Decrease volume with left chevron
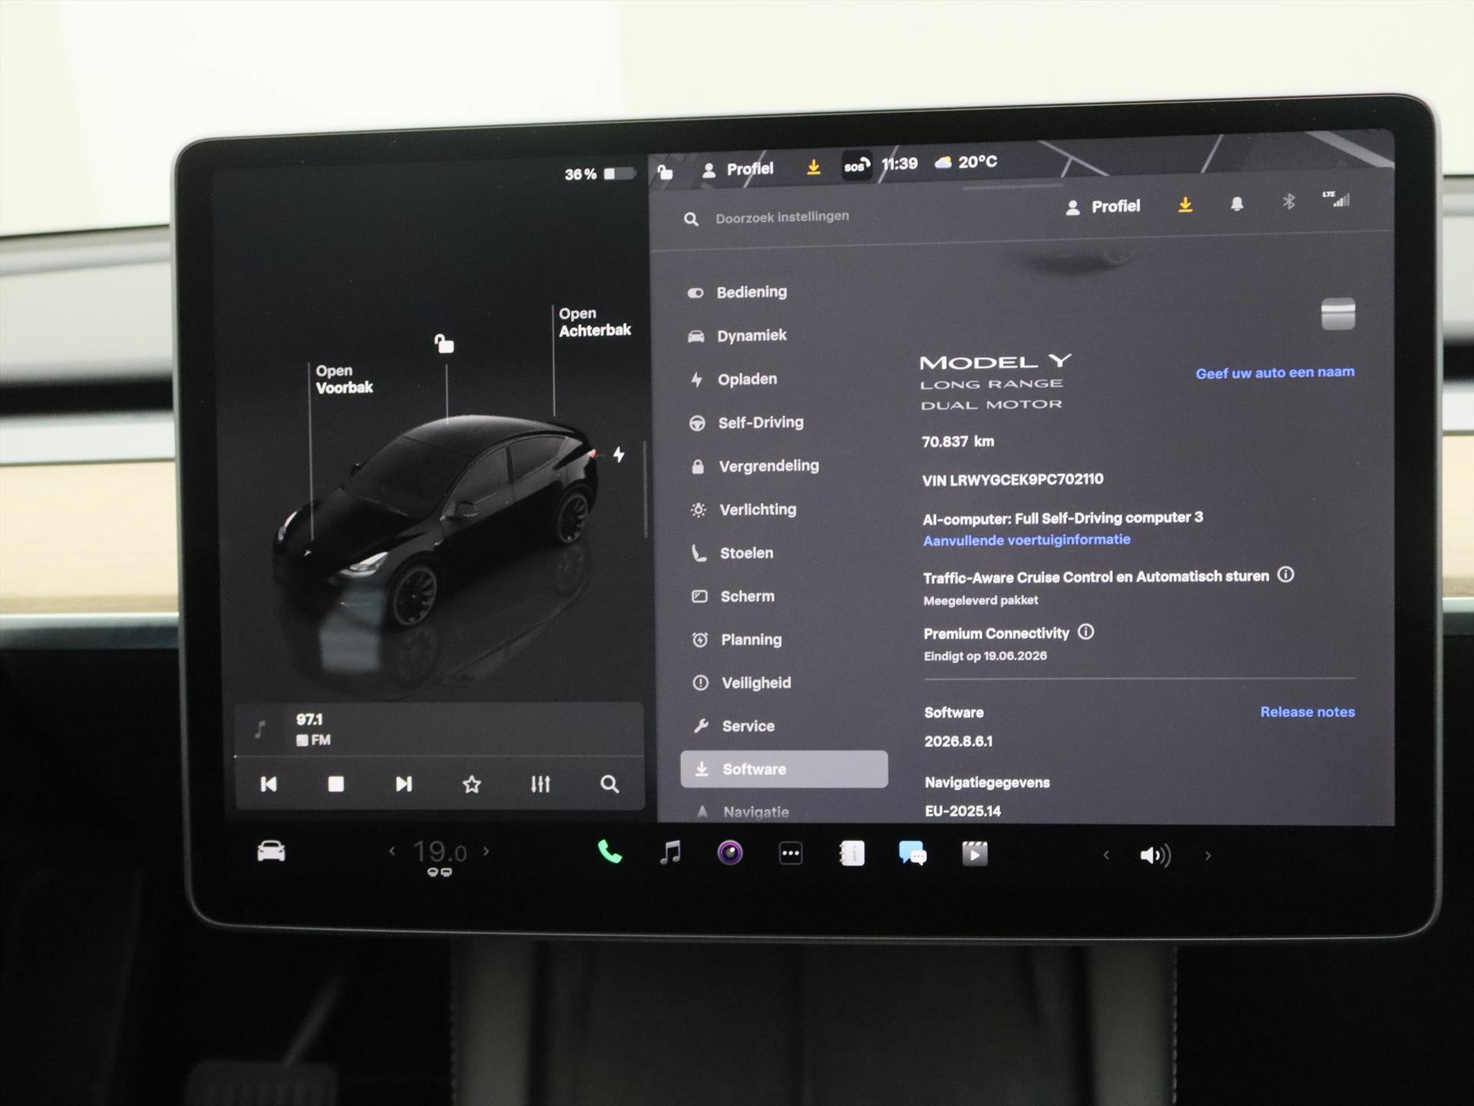1474x1106 pixels. 1106,855
